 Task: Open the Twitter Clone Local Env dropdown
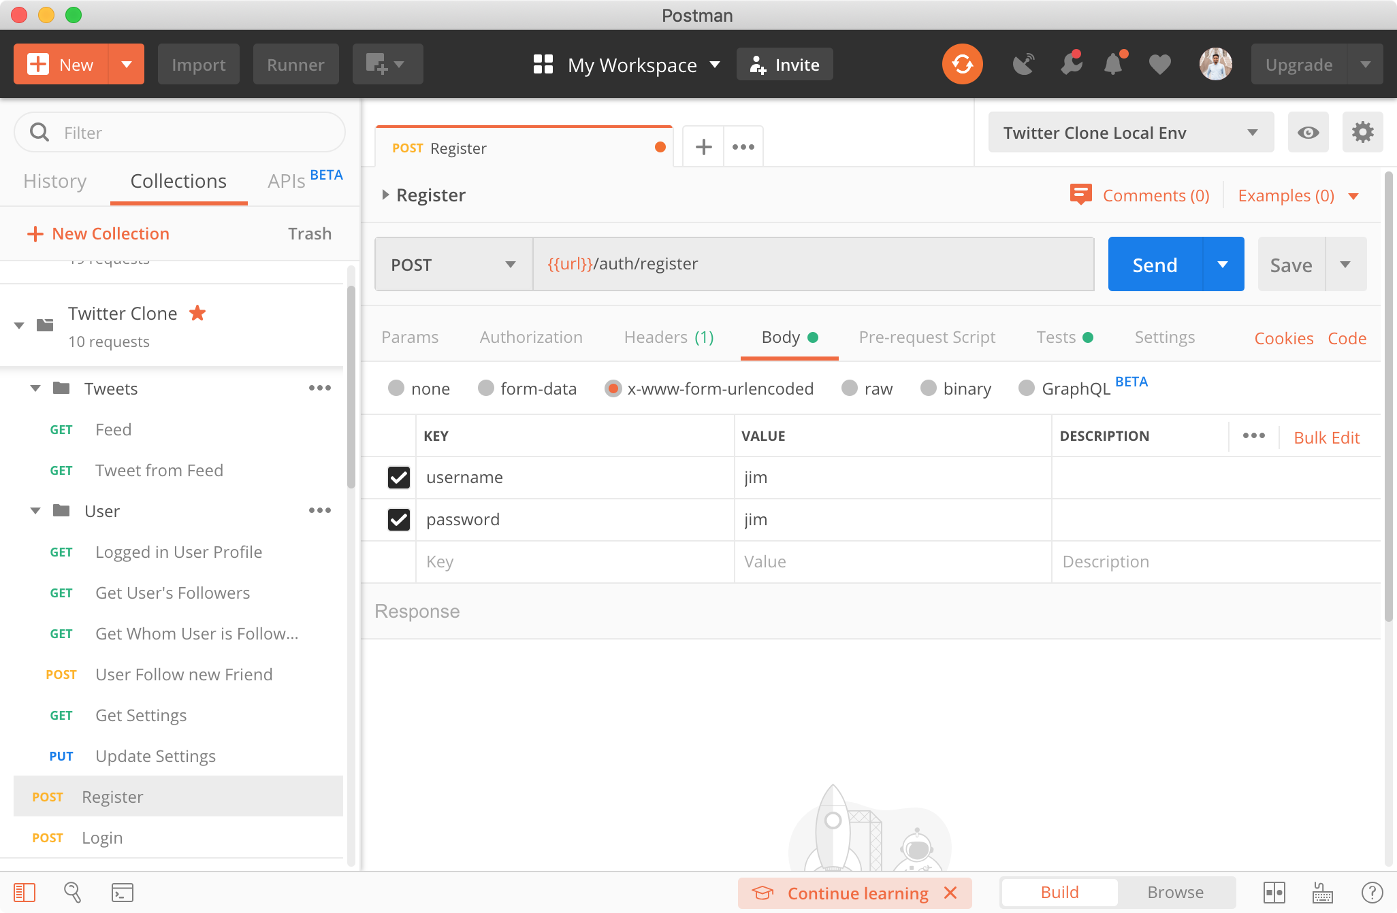1130,133
